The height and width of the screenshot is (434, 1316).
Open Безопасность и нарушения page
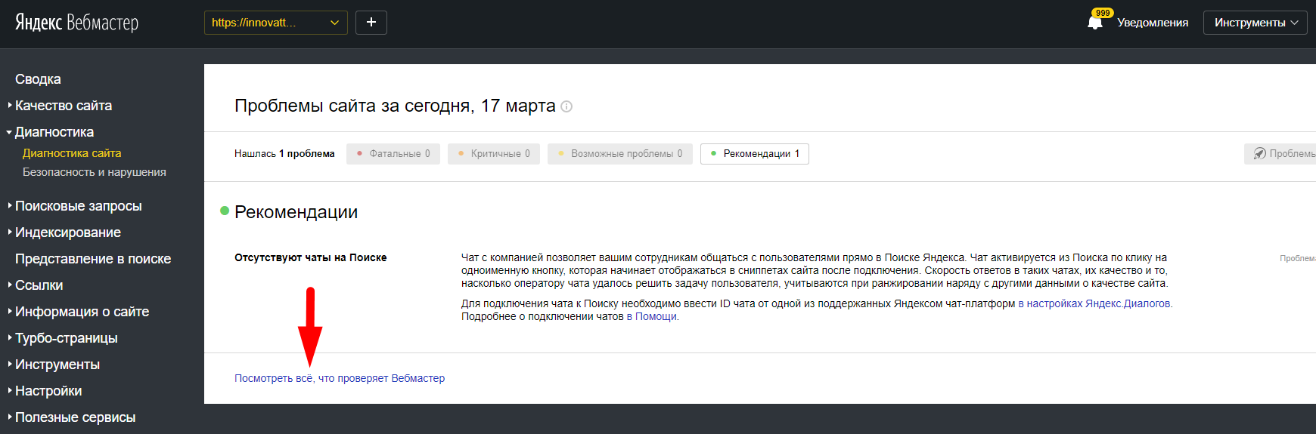(95, 172)
